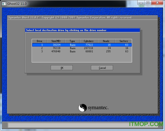
Task: Click the Size(MB) column header
Action: pyautogui.click(x=56, y=41)
